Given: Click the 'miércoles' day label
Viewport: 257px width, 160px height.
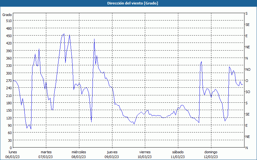Looking at the screenshot, I should coord(79,152).
